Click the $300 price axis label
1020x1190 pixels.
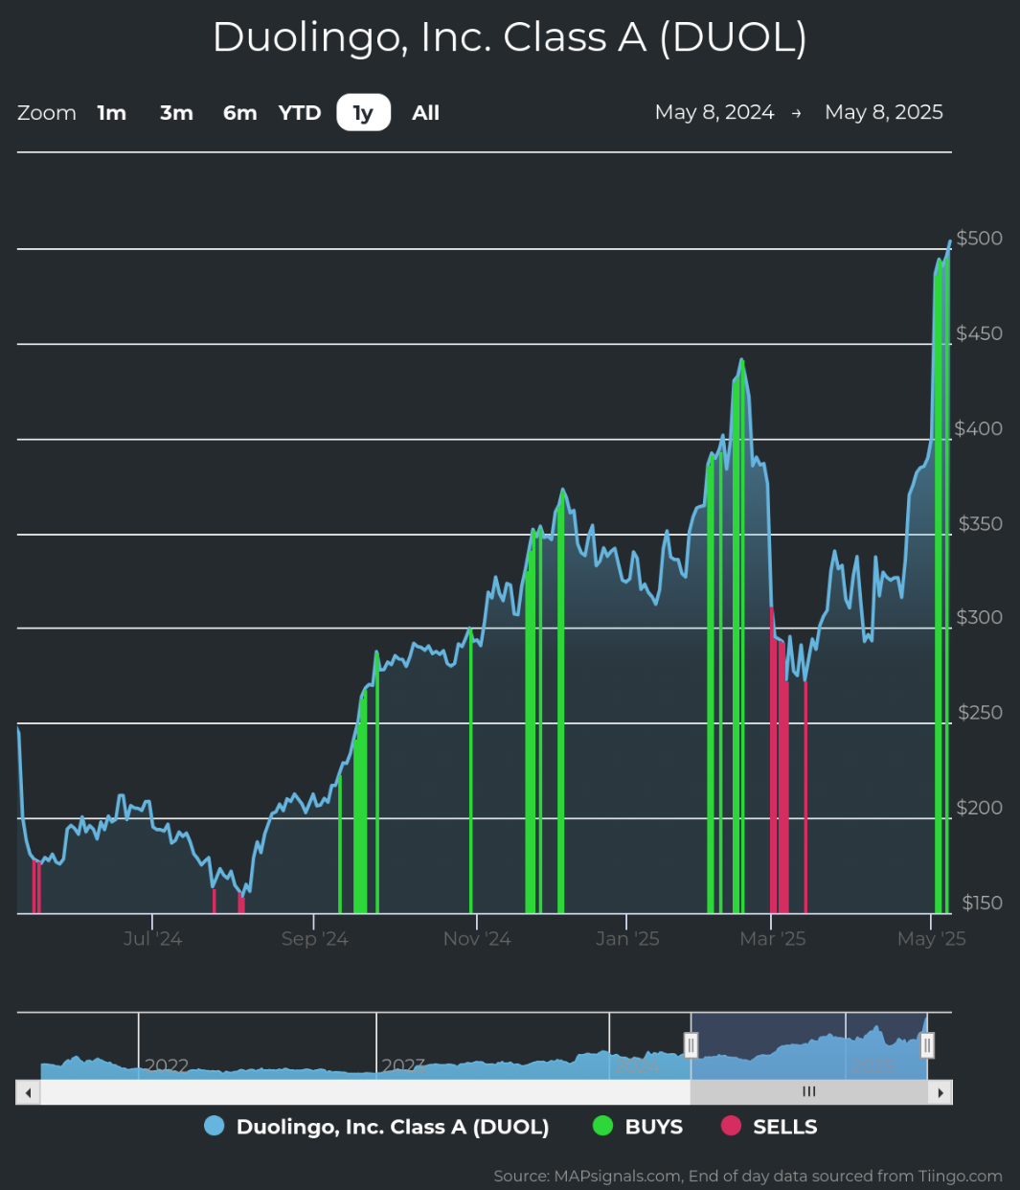[x=980, y=617]
